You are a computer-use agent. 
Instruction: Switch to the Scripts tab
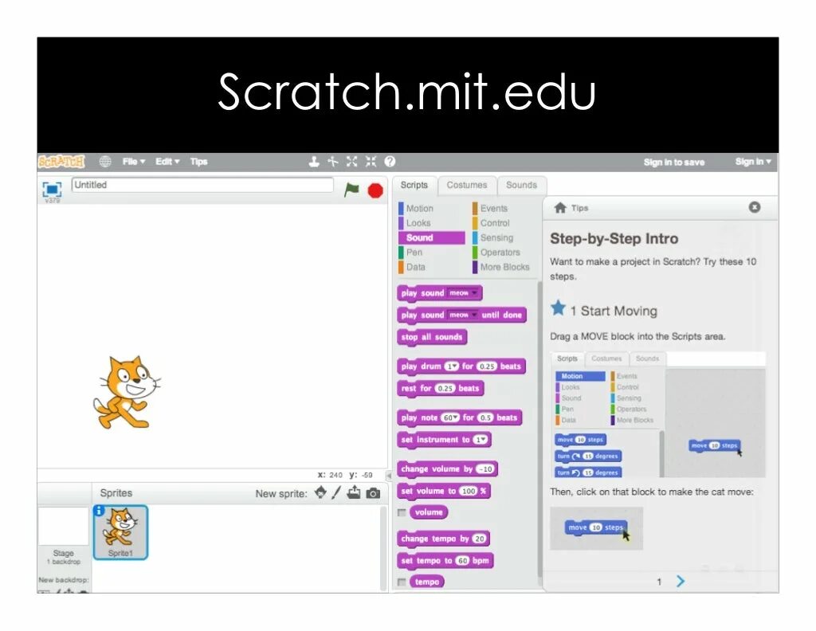point(414,185)
